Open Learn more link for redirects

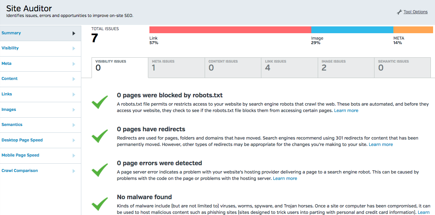pyautogui.click(x=381, y=144)
